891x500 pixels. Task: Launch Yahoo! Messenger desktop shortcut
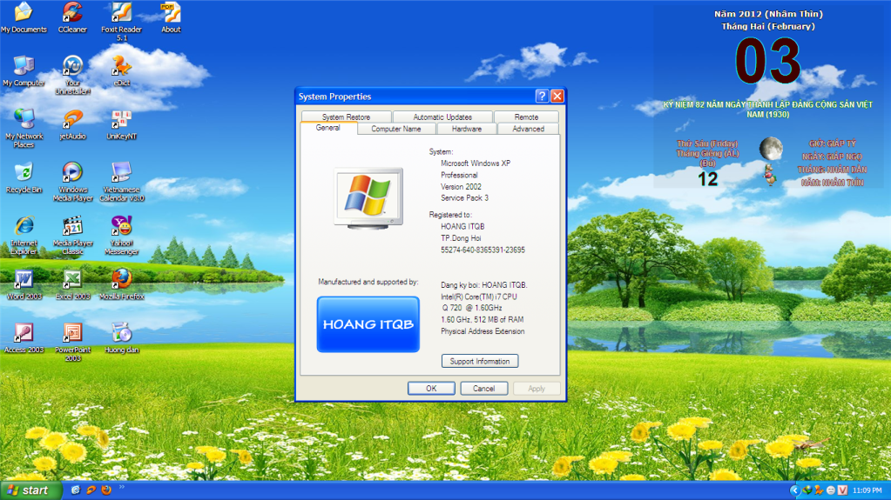tap(121, 235)
